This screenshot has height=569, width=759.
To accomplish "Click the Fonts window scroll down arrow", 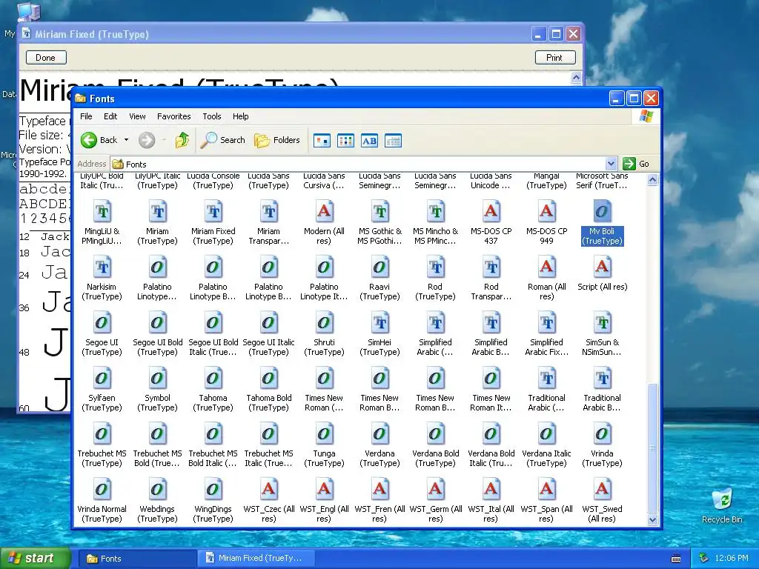I will click(652, 520).
